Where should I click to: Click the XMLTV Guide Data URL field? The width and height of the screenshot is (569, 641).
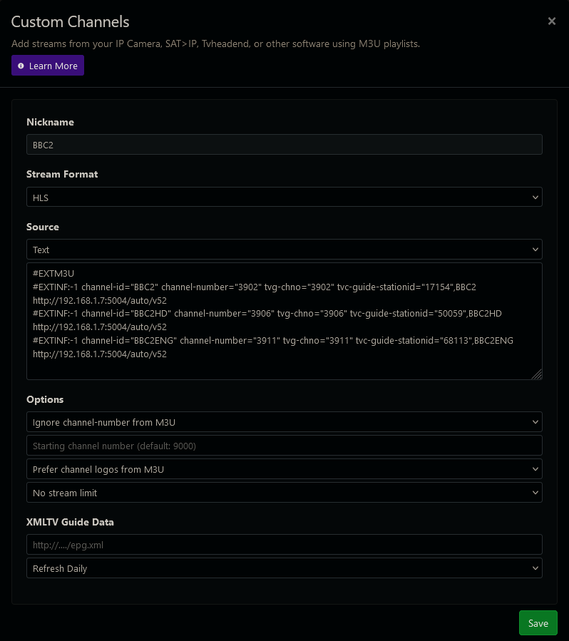[x=285, y=544]
